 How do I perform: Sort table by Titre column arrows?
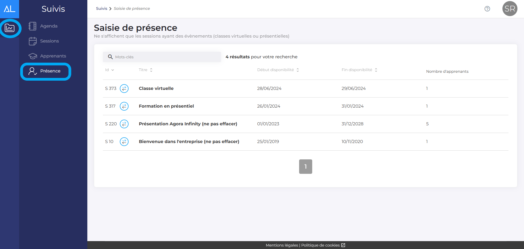pyautogui.click(x=151, y=70)
